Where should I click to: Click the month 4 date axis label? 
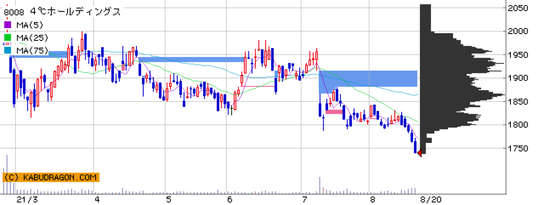[97, 199]
